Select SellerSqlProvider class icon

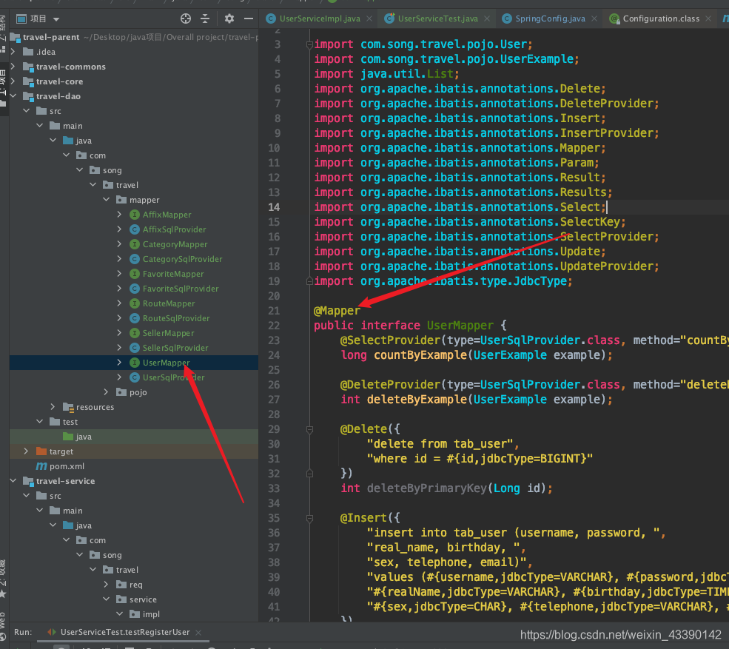tap(135, 348)
